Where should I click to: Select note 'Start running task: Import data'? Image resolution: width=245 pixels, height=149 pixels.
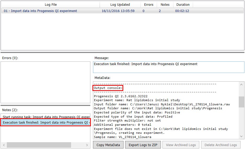pos(46,117)
